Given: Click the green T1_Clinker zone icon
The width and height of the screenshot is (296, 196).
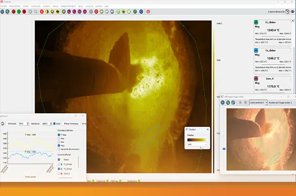Looking at the screenshot, I should [x=257, y=22].
